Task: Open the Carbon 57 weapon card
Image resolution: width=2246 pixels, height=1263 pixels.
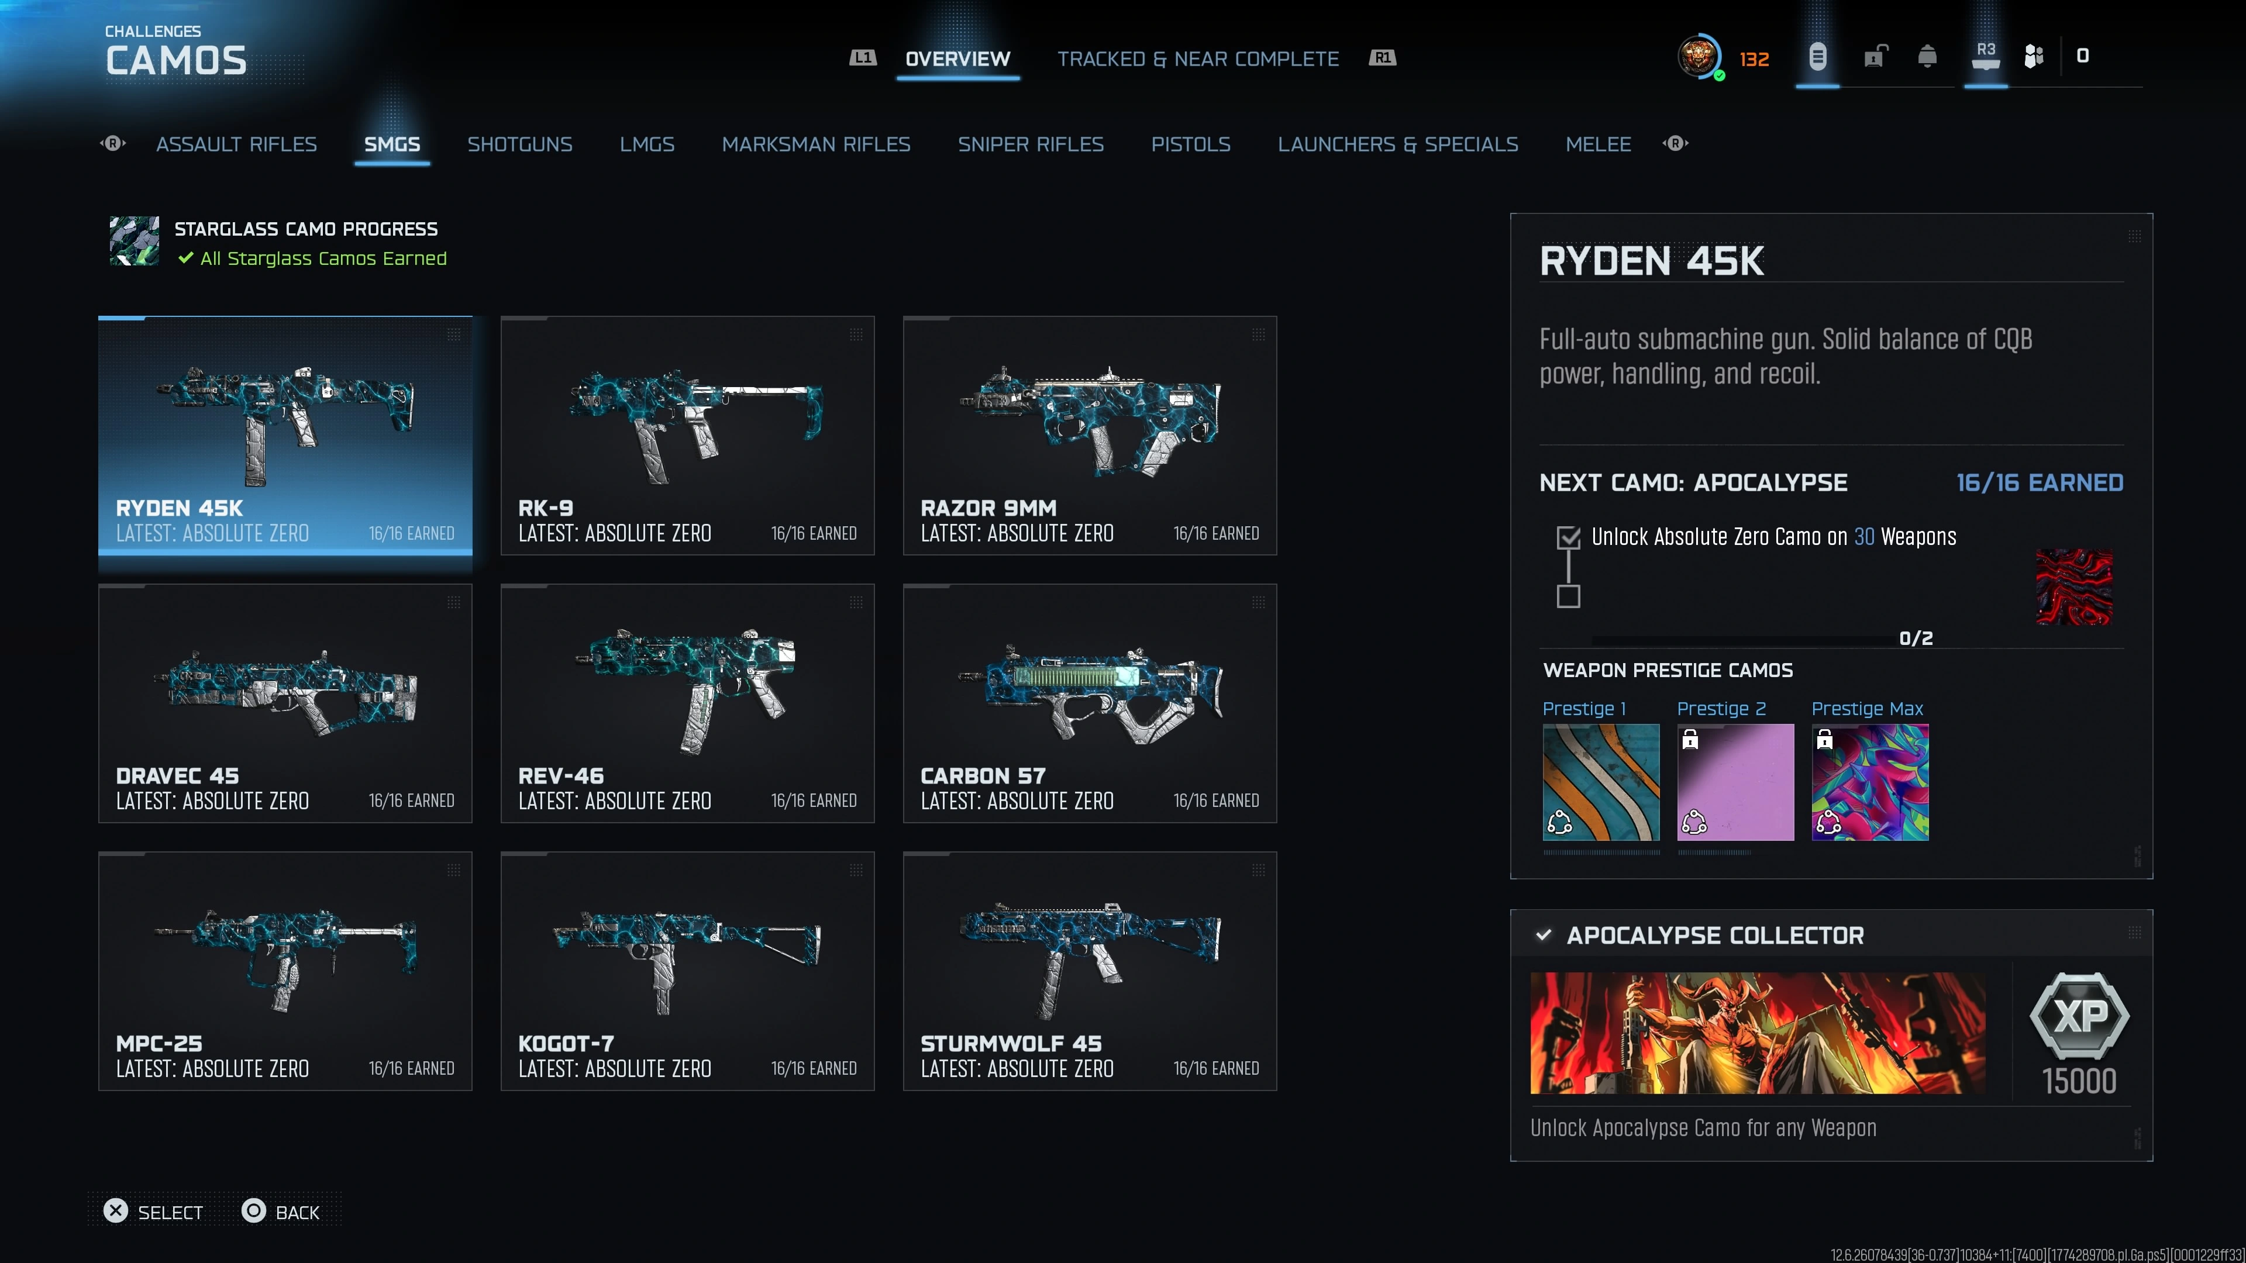Action: point(1090,702)
